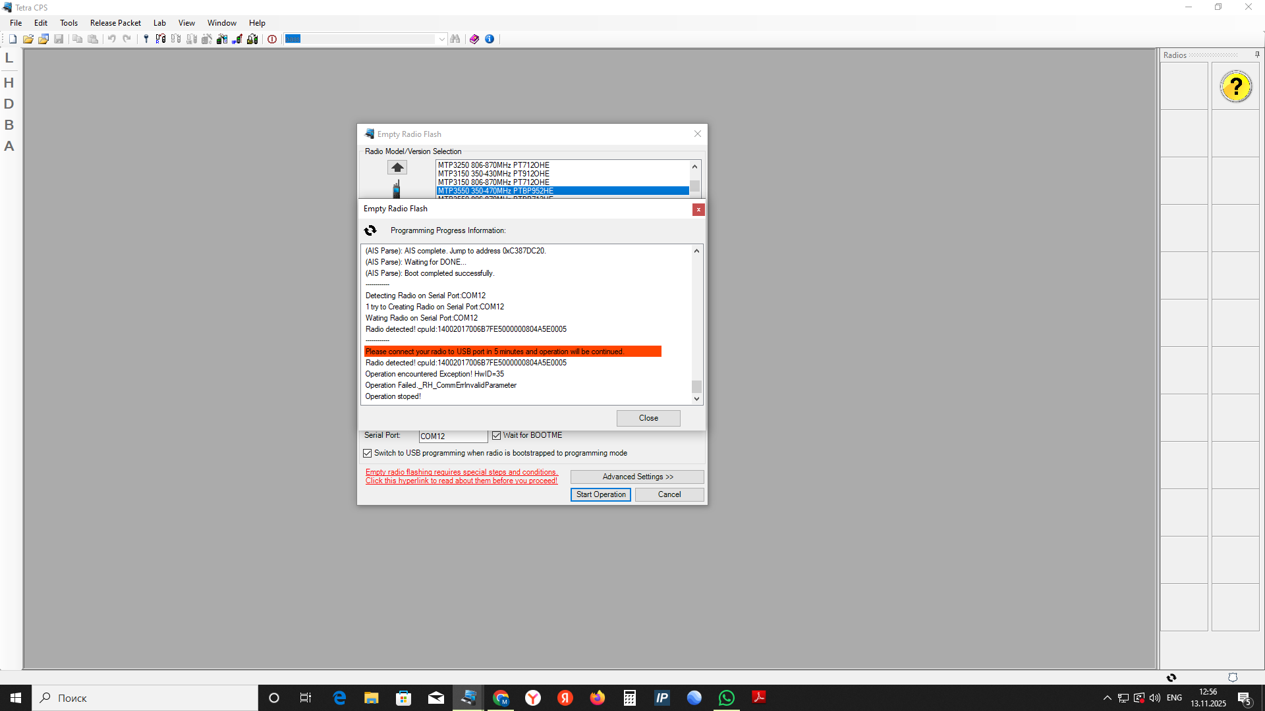Click the blue About info icon
The width and height of the screenshot is (1265, 711).
point(490,39)
